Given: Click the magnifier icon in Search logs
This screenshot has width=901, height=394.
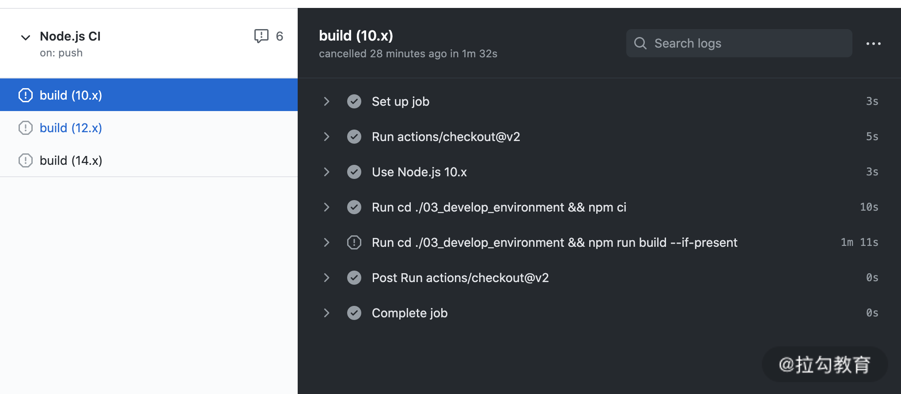Looking at the screenshot, I should click(640, 43).
